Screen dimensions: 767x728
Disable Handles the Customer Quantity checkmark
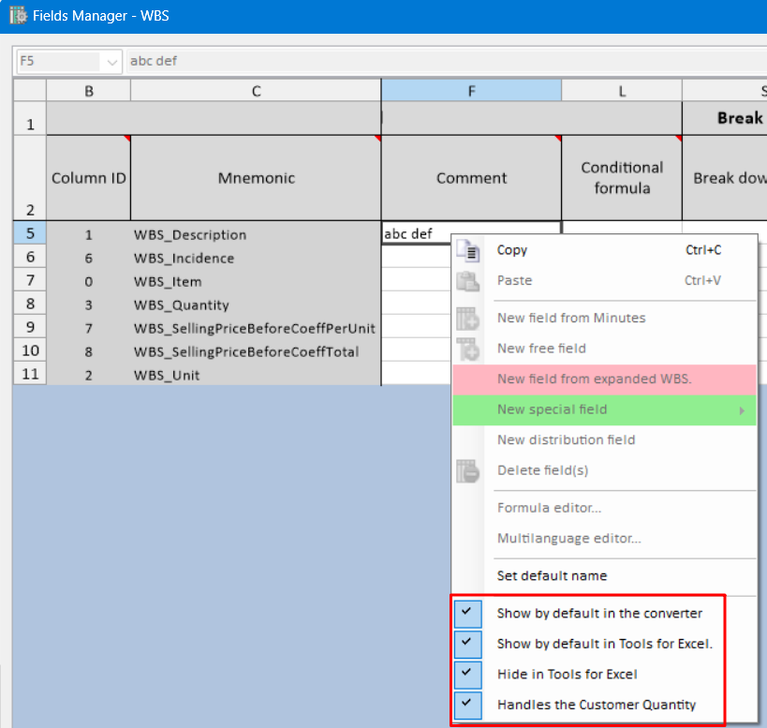pyautogui.click(x=467, y=705)
